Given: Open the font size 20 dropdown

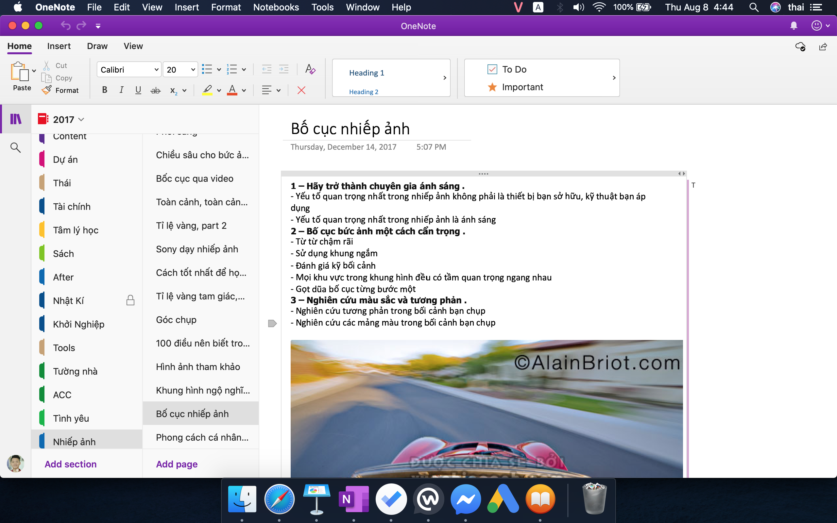Looking at the screenshot, I should [x=180, y=70].
